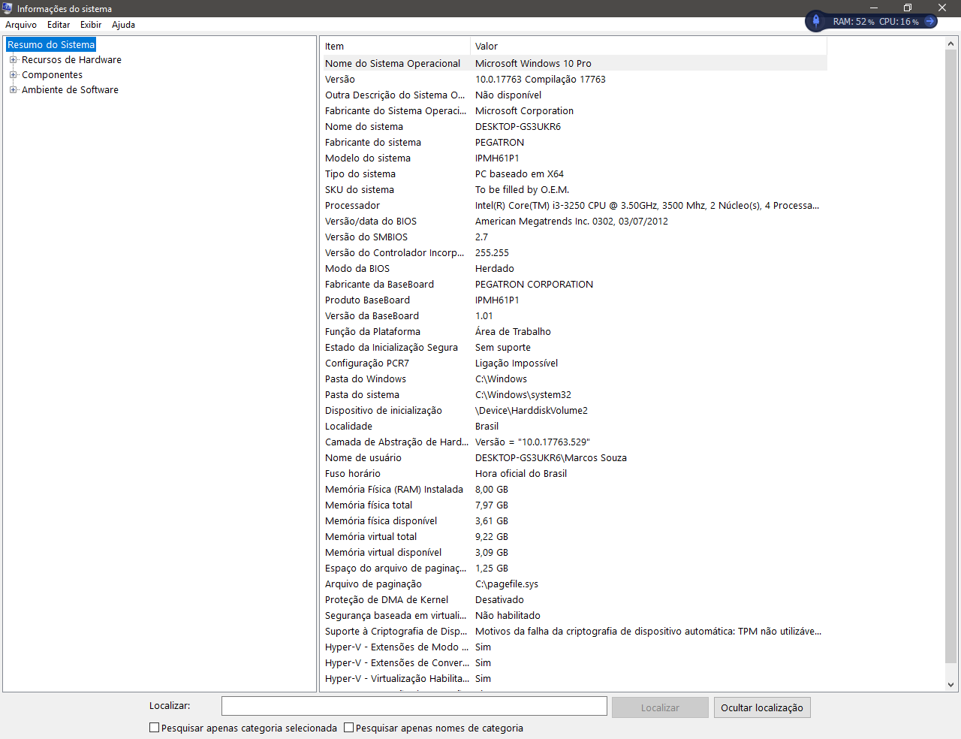The width and height of the screenshot is (961, 739).
Task: Click PEGATRON CORPORATION baseboard value
Action: tap(534, 284)
